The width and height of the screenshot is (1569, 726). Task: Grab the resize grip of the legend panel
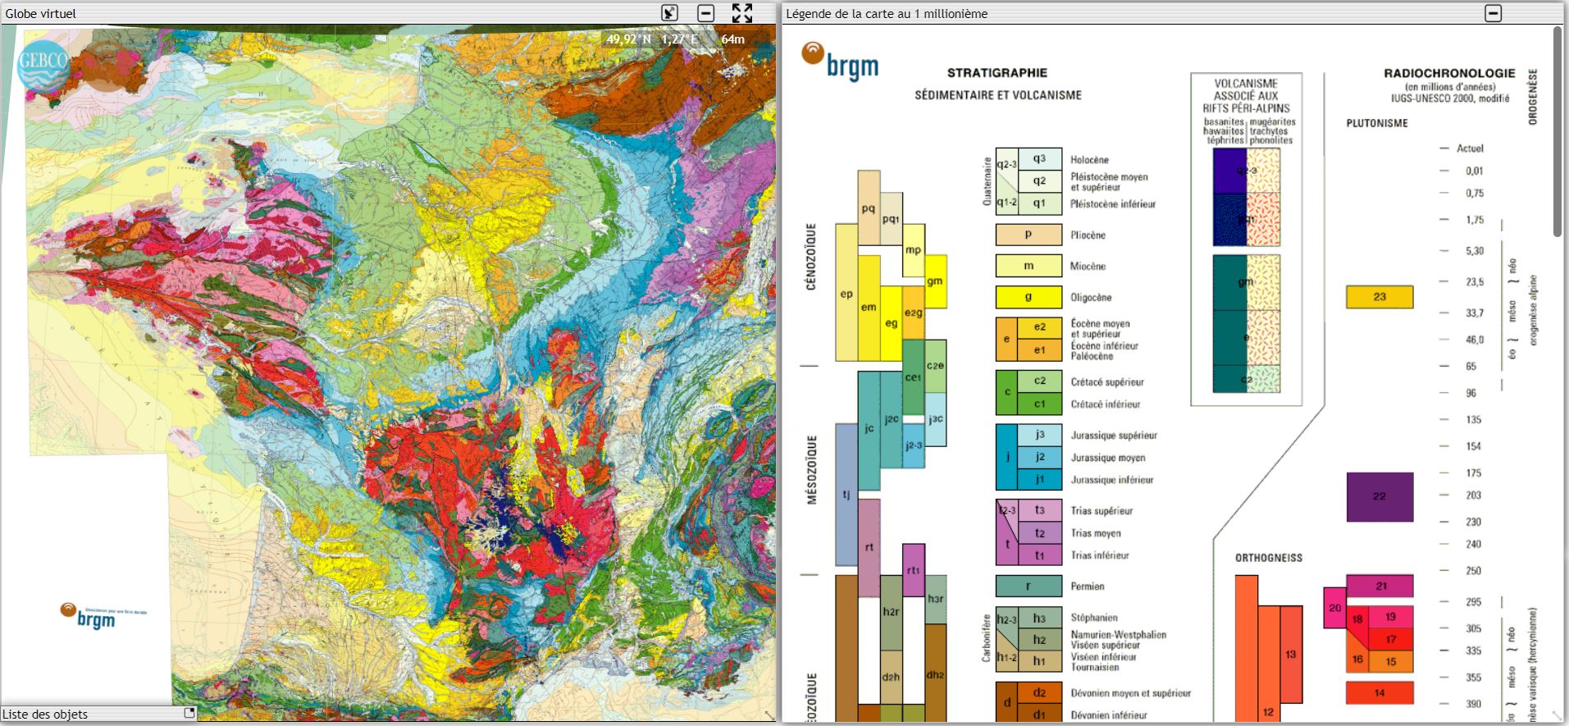pyautogui.click(x=1558, y=715)
